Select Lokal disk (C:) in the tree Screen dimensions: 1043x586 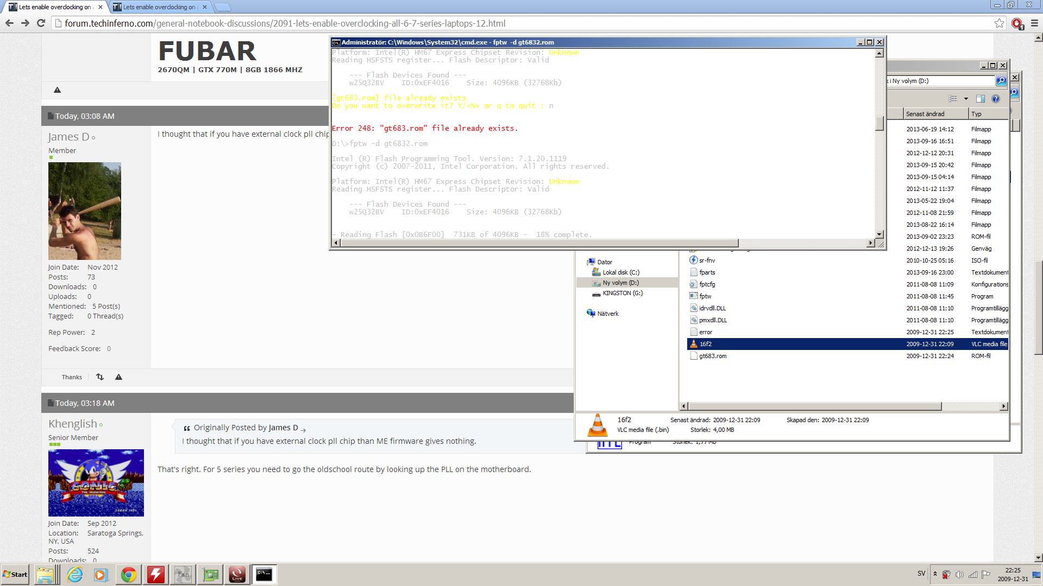point(616,272)
